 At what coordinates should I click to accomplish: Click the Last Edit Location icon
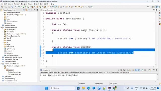pyautogui.click(x=76, y=7)
